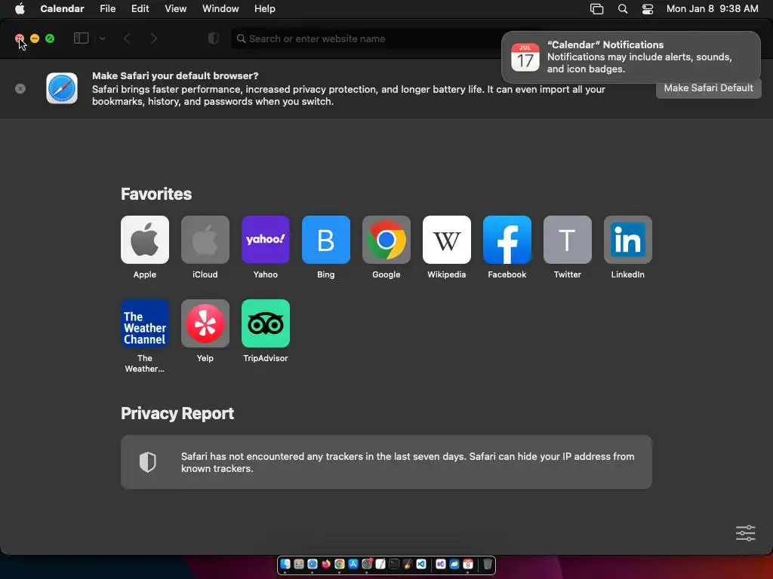The height and width of the screenshot is (579, 773).
Task: Open the TripAdvisor favorite
Action: (x=265, y=323)
